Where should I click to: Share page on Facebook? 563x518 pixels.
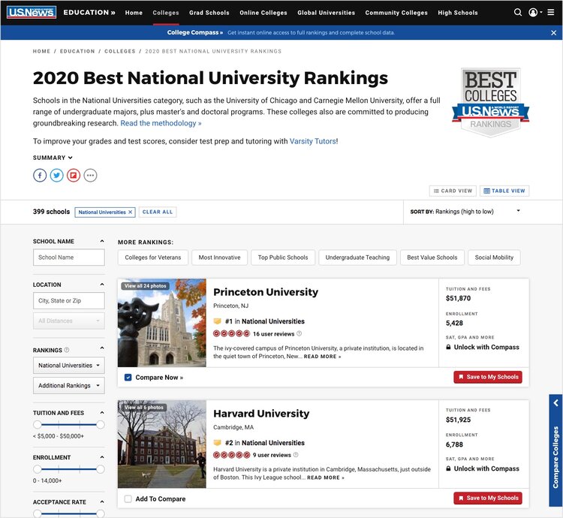40,176
